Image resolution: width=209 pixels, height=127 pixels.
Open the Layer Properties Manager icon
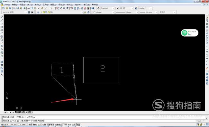(38, 12)
